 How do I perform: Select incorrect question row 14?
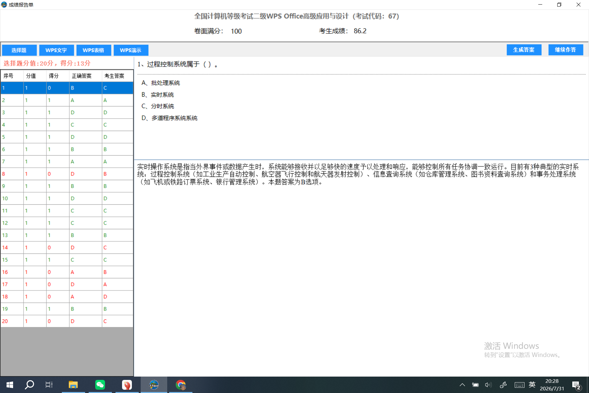pyautogui.click(x=67, y=248)
